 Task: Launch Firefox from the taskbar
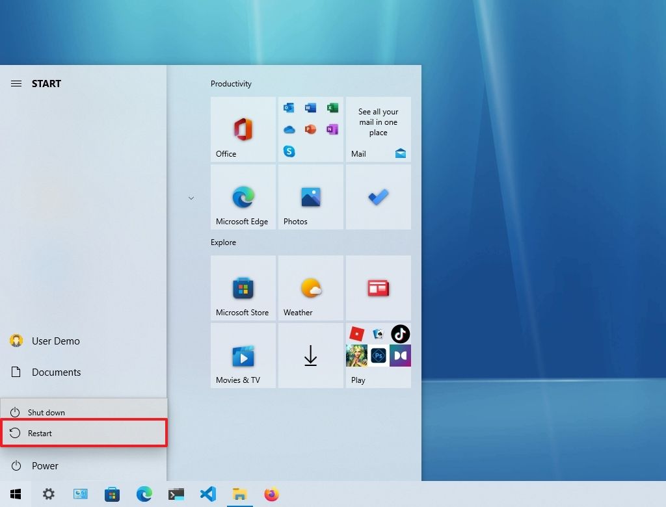pos(271,494)
